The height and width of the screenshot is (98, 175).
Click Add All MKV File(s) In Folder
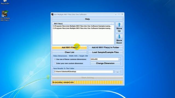[106, 48]
